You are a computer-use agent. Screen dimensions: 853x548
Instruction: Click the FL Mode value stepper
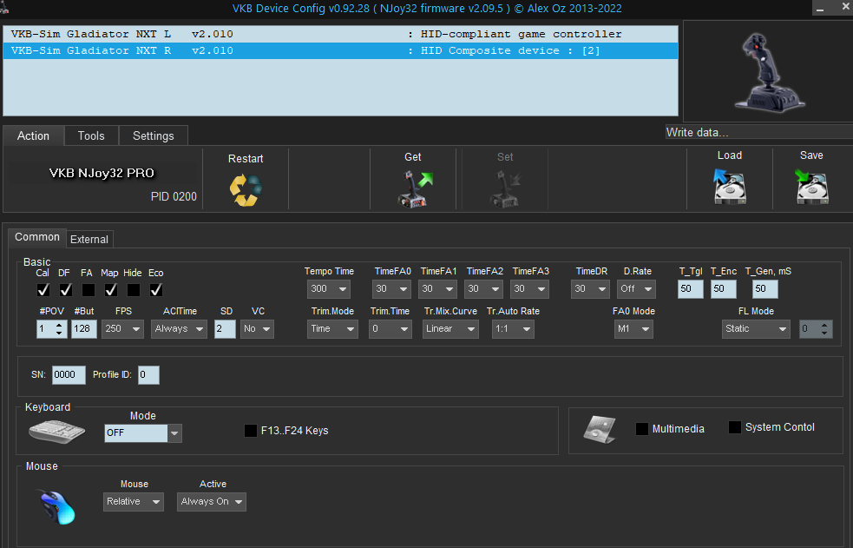[816, 328]
